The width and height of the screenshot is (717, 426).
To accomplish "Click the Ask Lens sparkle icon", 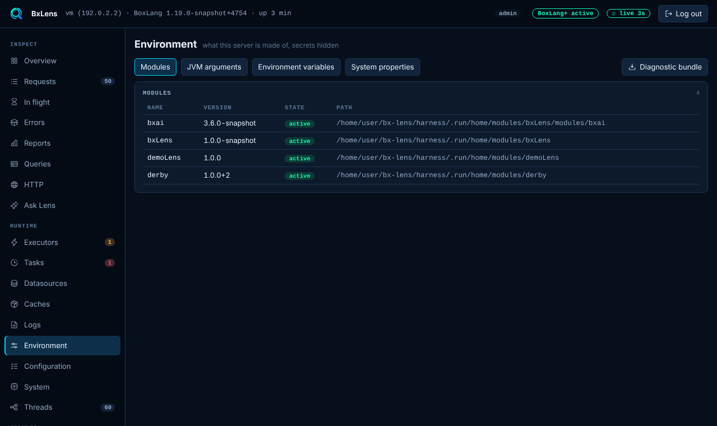I will tap(14, 205).
